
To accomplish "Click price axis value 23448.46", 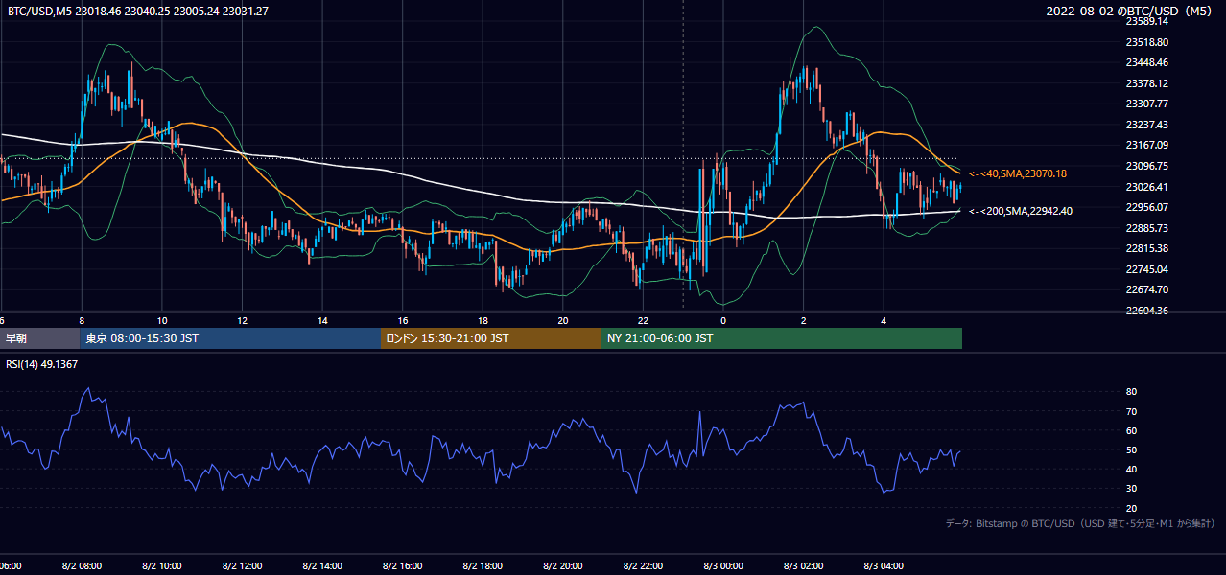I will tap(1146, 62).
